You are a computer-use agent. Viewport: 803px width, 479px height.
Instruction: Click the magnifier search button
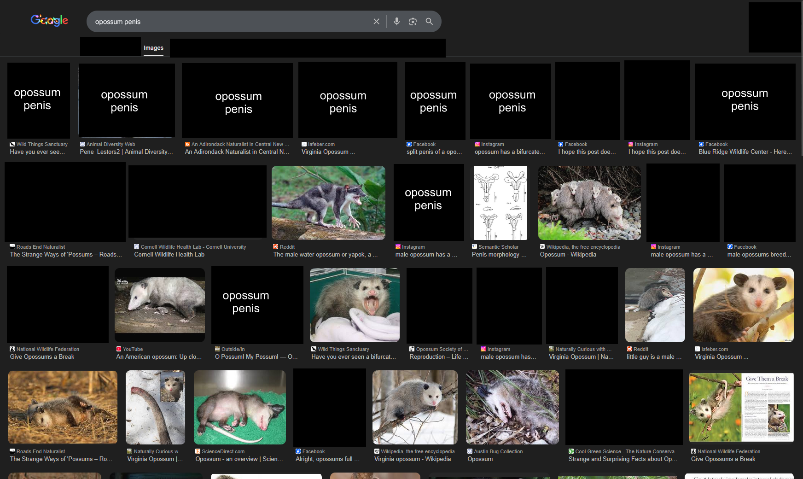(x=429, y=22)
